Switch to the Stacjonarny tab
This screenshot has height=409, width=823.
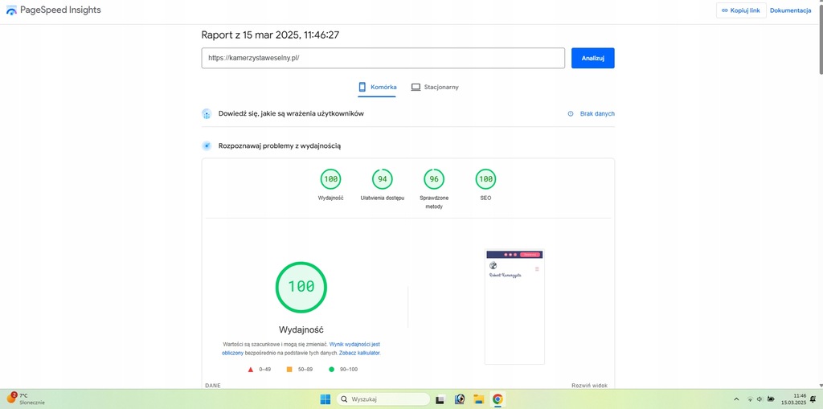(435, 87)
